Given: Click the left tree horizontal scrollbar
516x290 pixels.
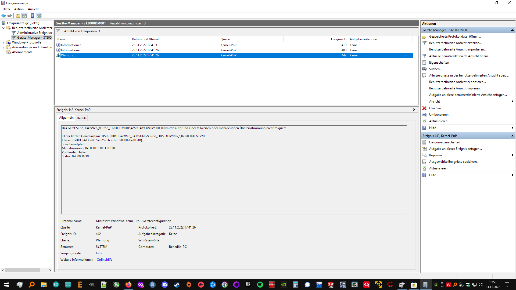Looking at the screenshot, I should pos(23,270).
